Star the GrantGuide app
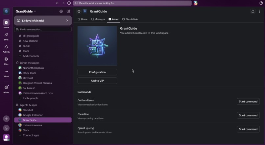 pos(79,11)
